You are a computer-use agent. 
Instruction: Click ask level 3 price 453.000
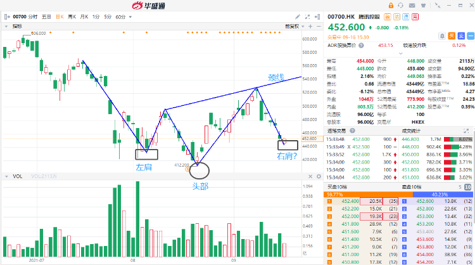[x=425, y=216]
